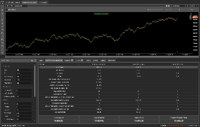Switch to the Teste de verificação tab

click(x=30, y=2)
